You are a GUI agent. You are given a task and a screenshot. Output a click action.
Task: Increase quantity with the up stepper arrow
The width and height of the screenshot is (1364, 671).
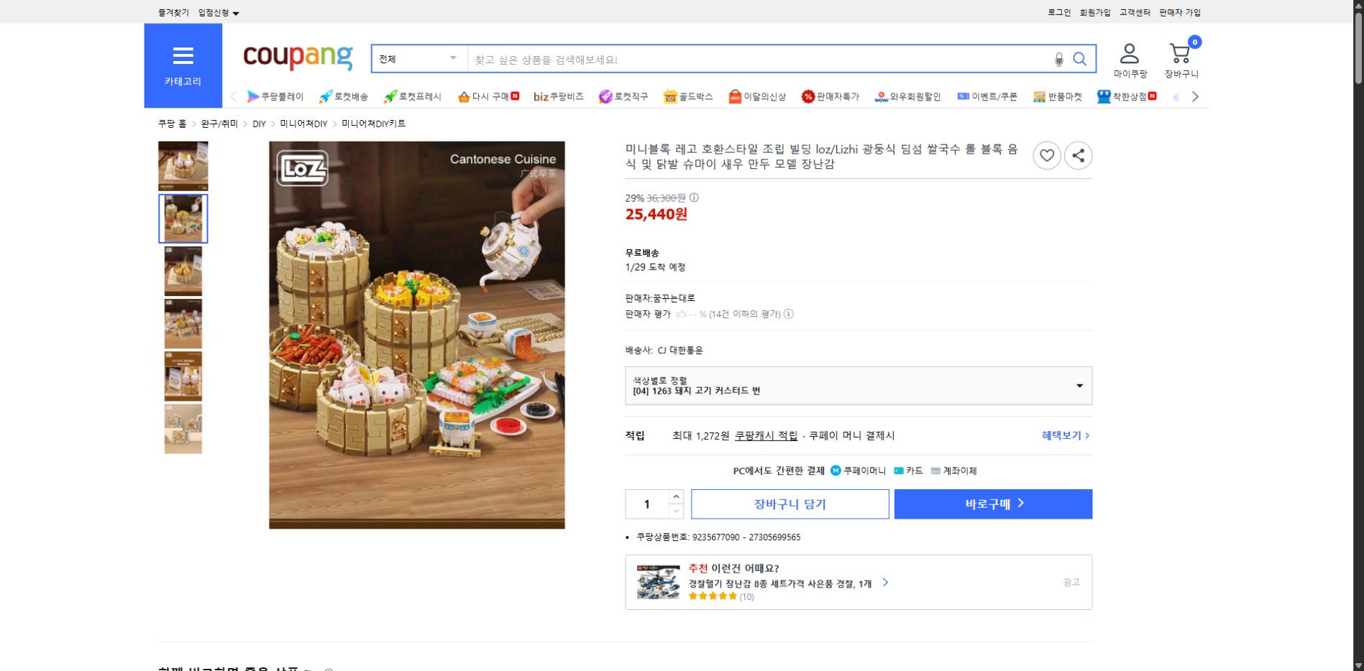coord(675,496)
